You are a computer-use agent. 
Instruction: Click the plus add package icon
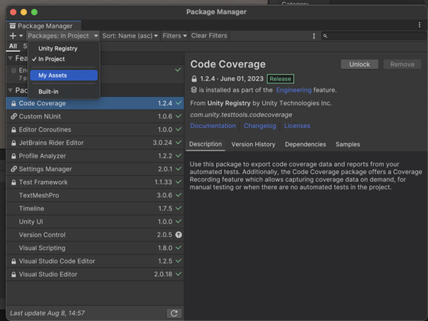point(13,36)
